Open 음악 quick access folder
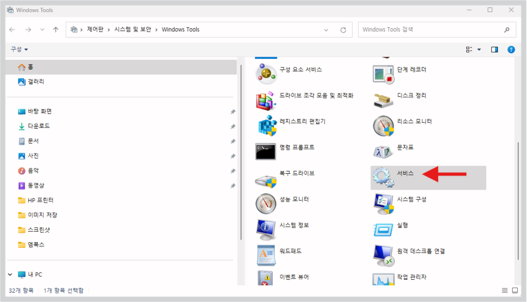527x302 pixels. pyautogui.click(x=33, y=171)
